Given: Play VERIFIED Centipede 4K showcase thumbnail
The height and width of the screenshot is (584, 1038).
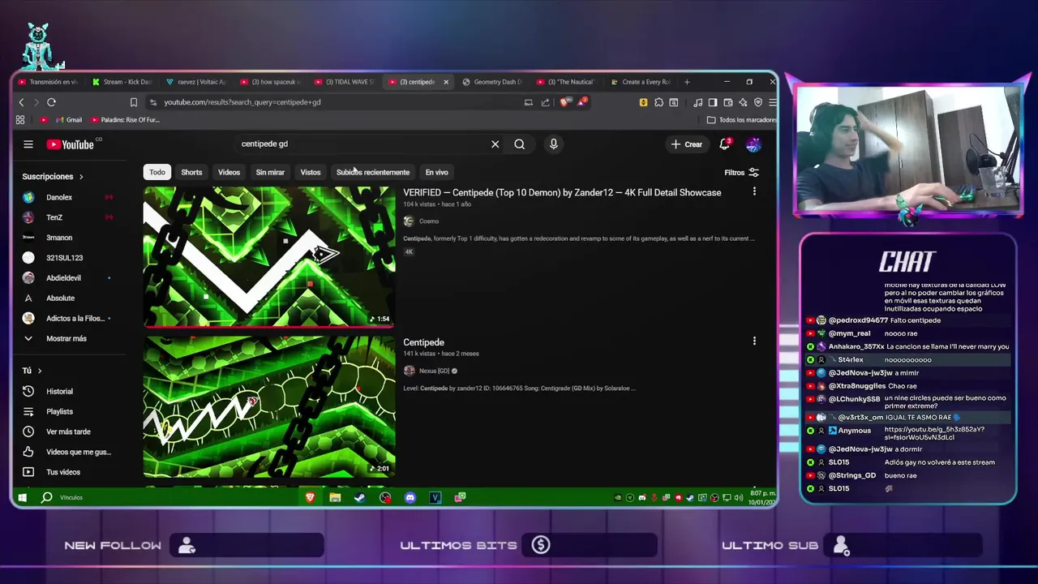Looking at the screenshot, I should (x=269, y=257).
